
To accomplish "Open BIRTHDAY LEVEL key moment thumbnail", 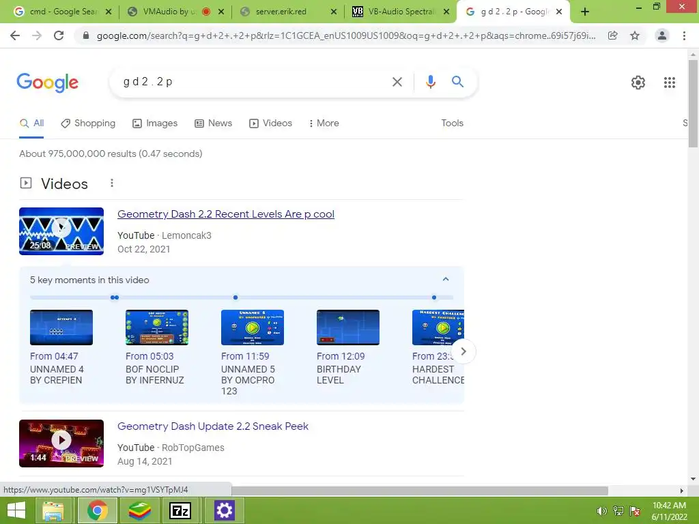I will [x=348, y=327].
